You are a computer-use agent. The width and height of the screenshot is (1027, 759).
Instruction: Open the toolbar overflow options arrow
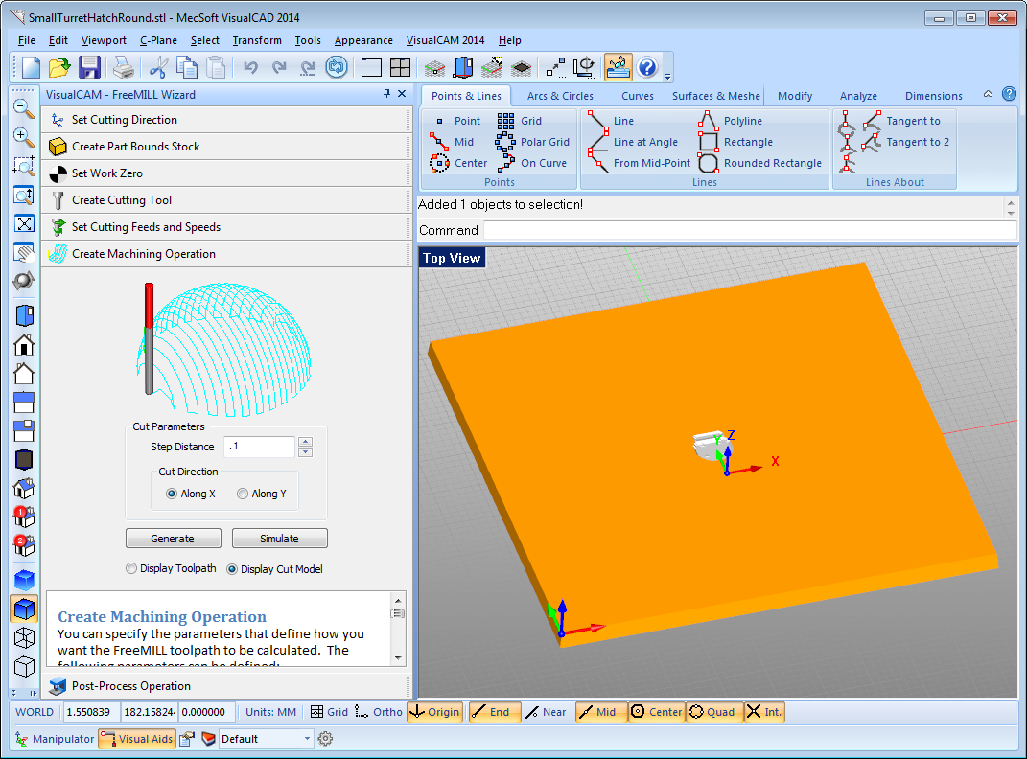[x=668, y=77]
